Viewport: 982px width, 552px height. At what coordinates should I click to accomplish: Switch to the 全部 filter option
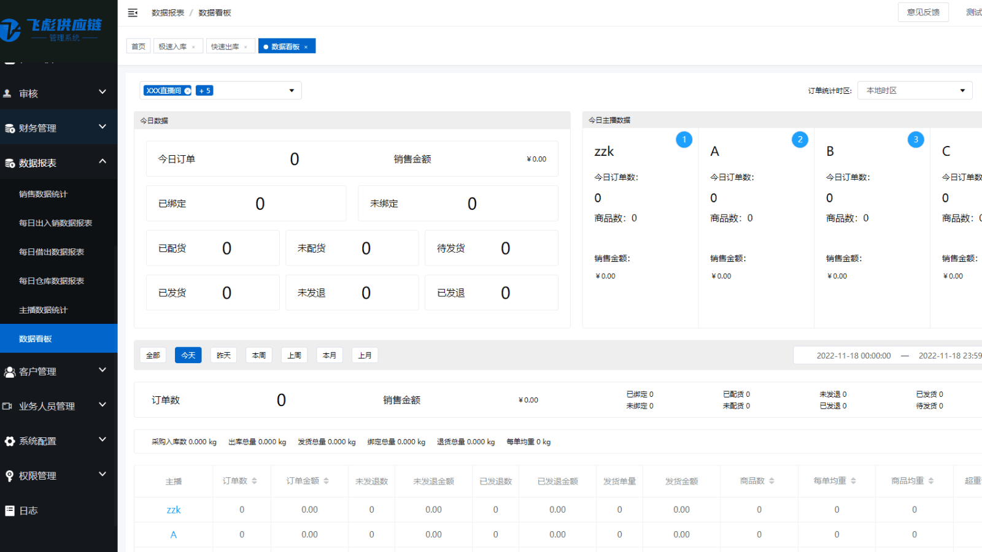click(x=153, y=355)
